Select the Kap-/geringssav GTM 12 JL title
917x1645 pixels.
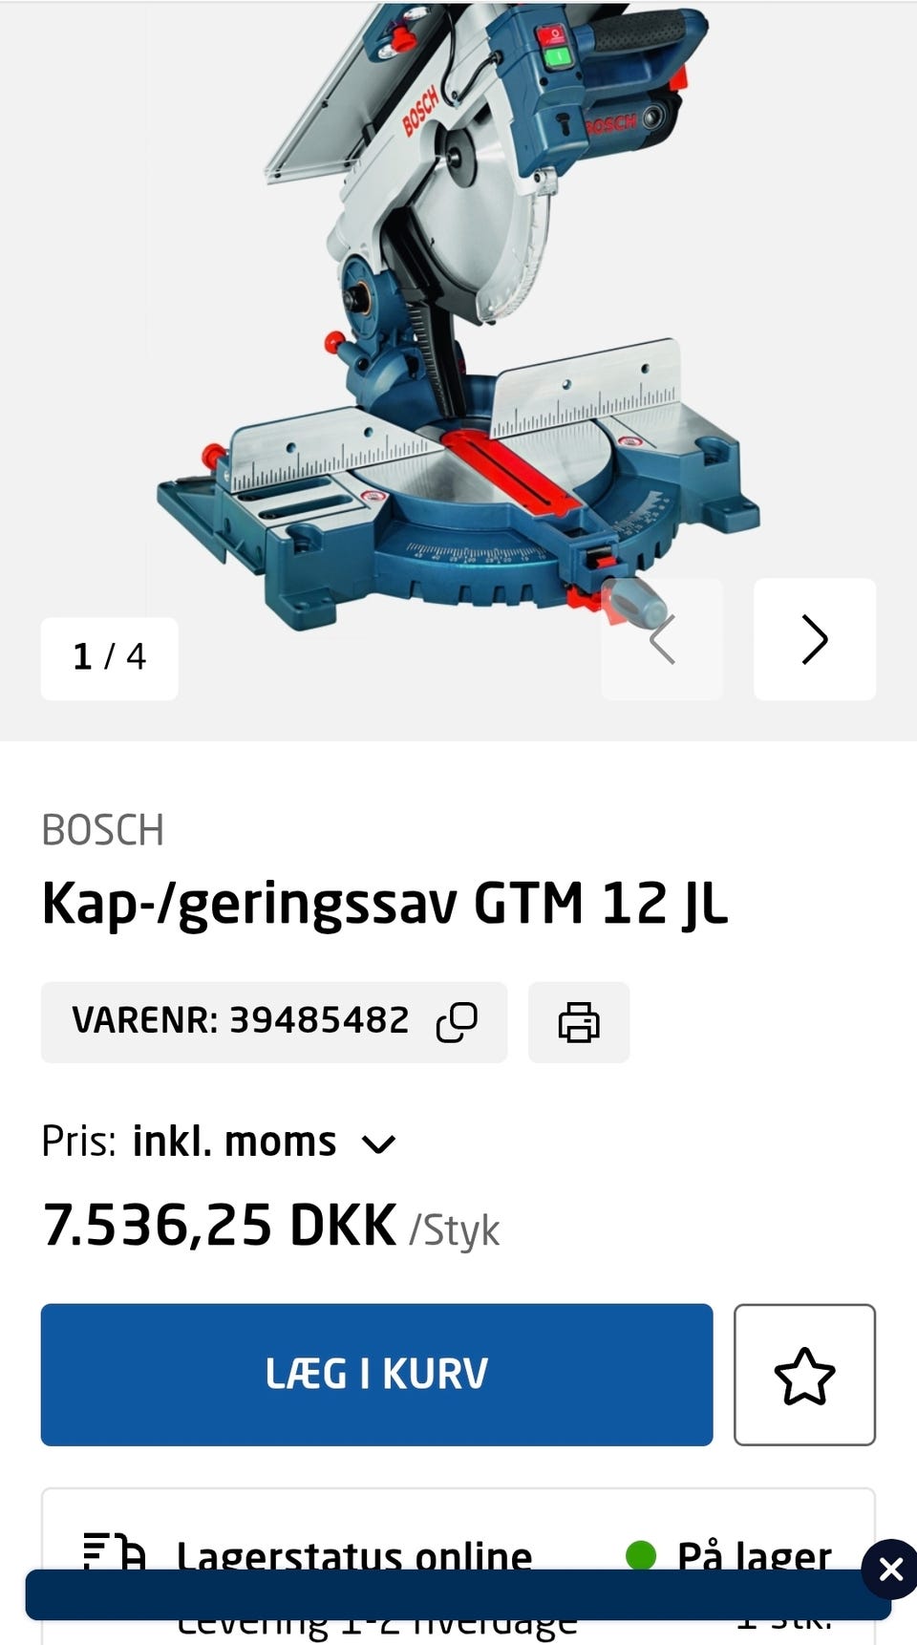pos(385,904)
